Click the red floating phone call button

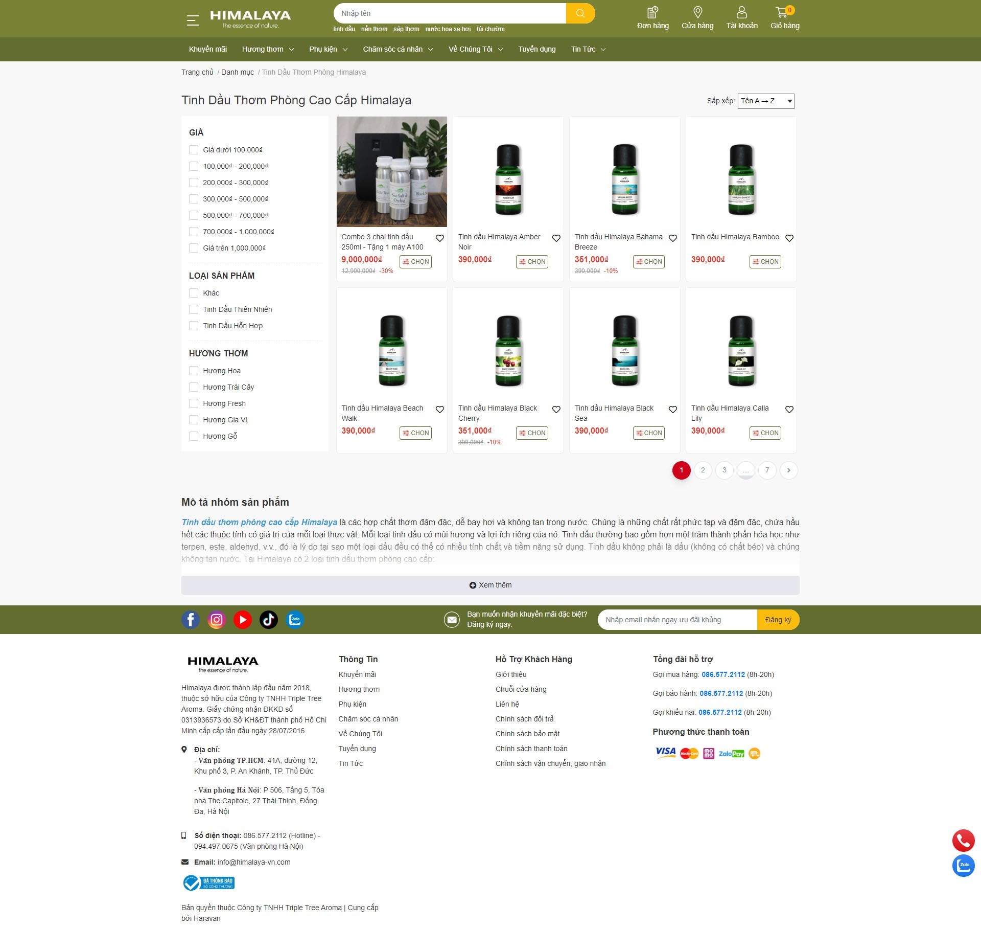963,841
